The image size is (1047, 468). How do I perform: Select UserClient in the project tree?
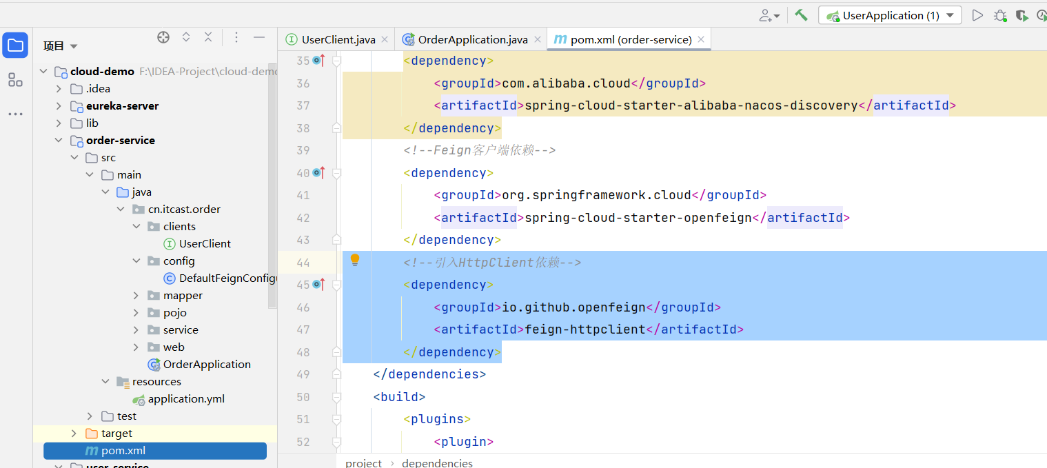pyautogui.click(x=205, y=244)
